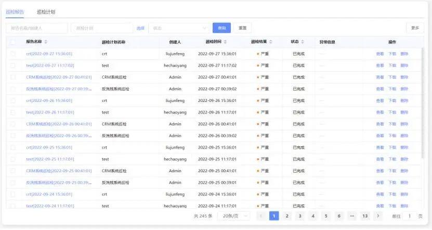Go to previous page arrow in pagination
This screenshot has width=432, height=230.
[x=261, y=216]
